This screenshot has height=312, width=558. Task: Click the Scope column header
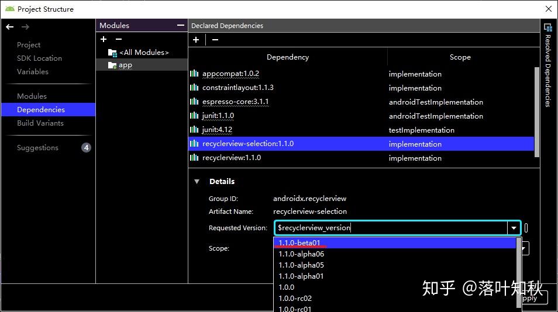point(460,57)
